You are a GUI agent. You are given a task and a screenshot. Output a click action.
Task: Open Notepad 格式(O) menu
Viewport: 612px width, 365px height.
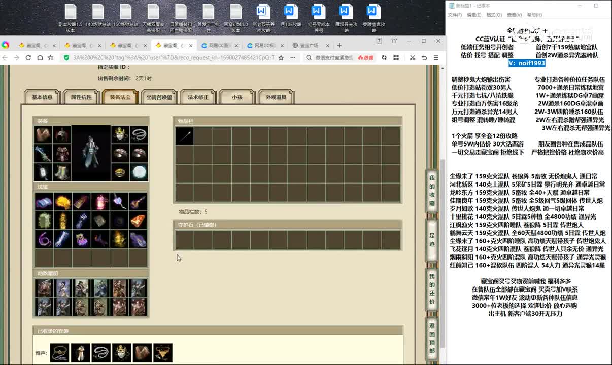coord(494,15)
